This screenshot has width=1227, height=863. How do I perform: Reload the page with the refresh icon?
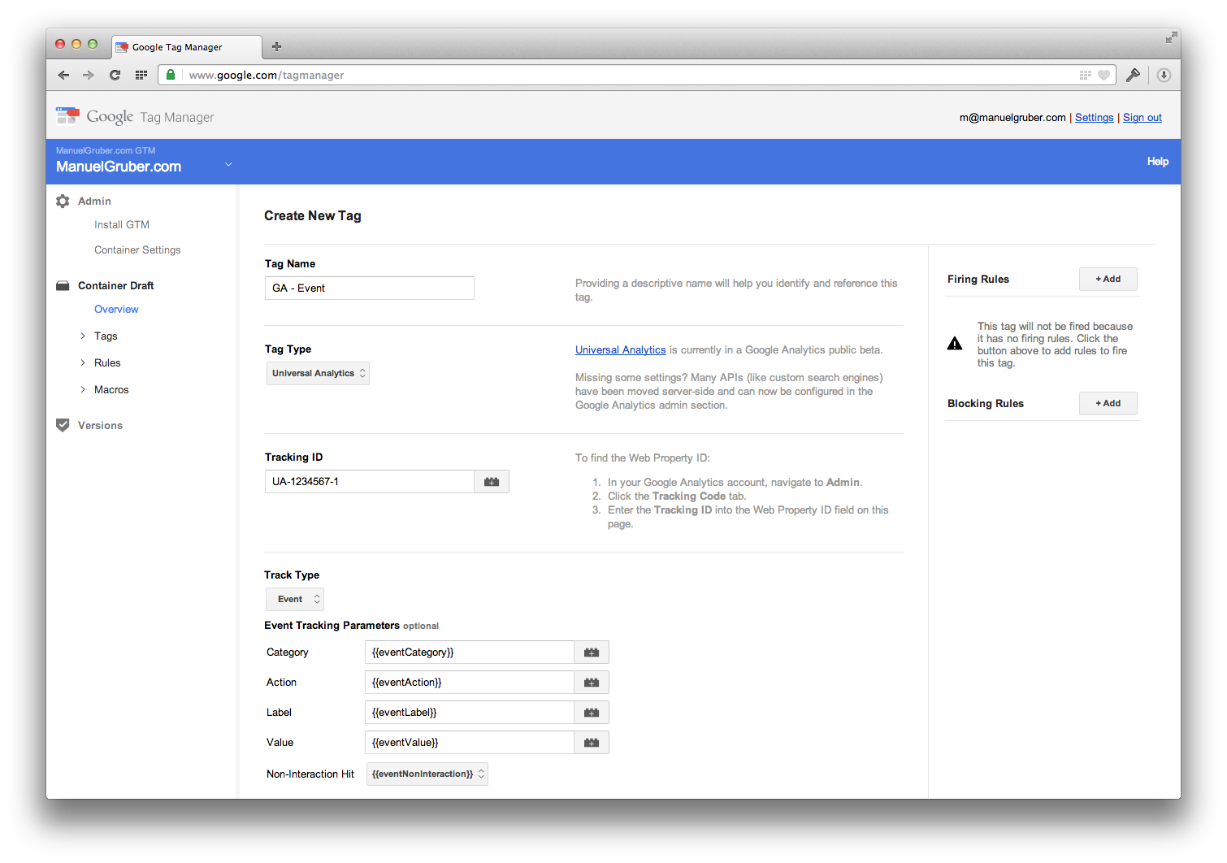[115, 75]
